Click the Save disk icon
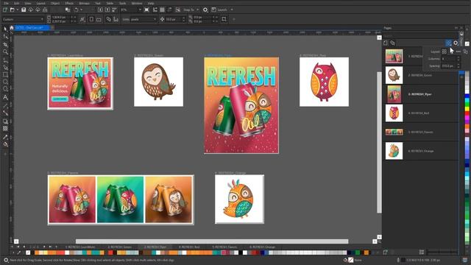Image resolution: width=471 pixels, height=265 pixels. (24, 10)
